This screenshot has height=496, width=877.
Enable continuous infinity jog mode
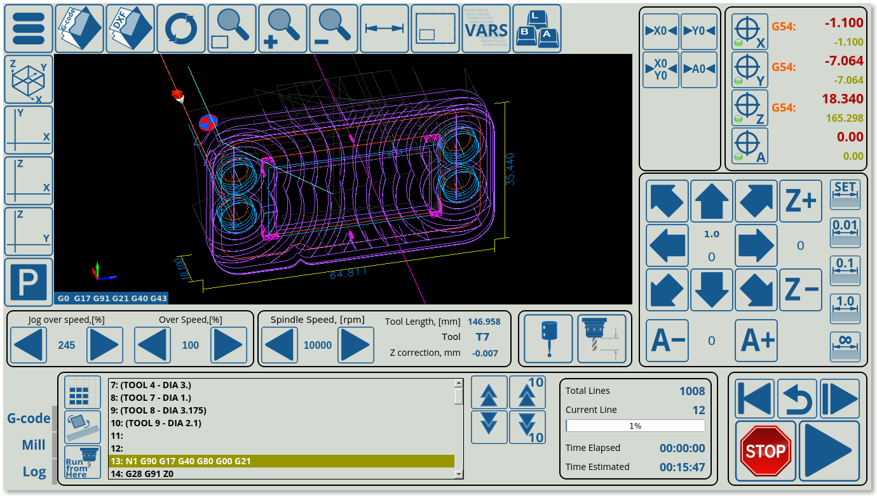(845, 346)
